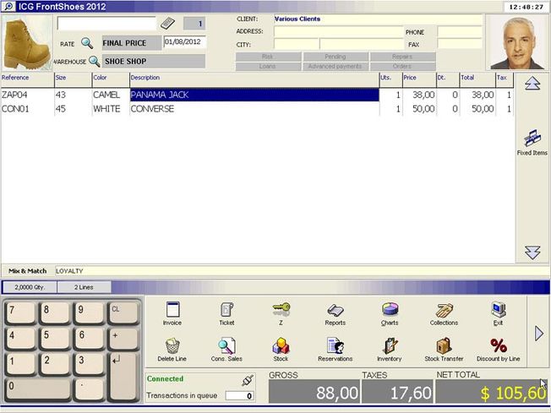This screenshot has height=413, width=551.
Task: Apply Discount by Line
Action: coord(499,350)
